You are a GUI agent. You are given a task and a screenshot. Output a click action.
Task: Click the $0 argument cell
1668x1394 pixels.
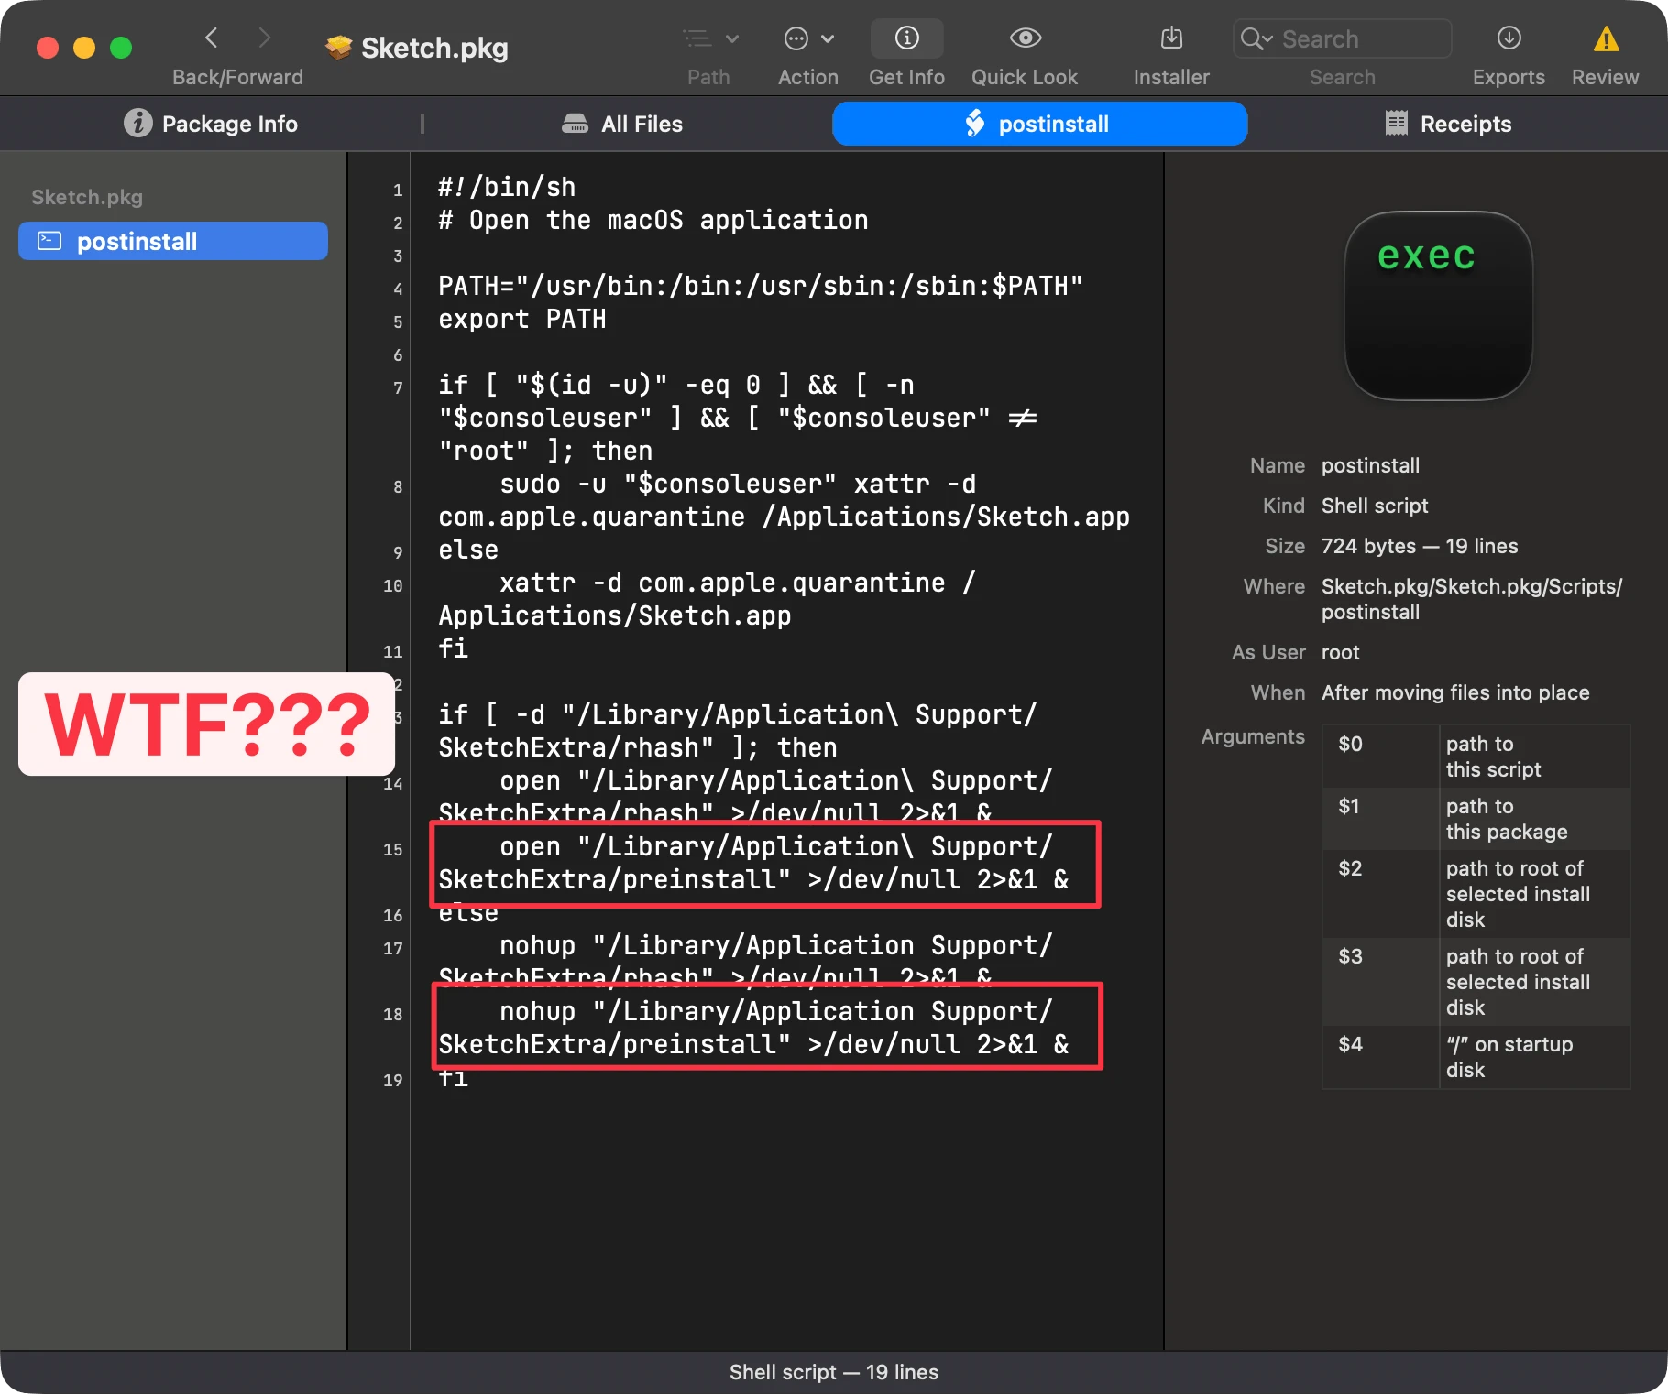coord(1380,757)
